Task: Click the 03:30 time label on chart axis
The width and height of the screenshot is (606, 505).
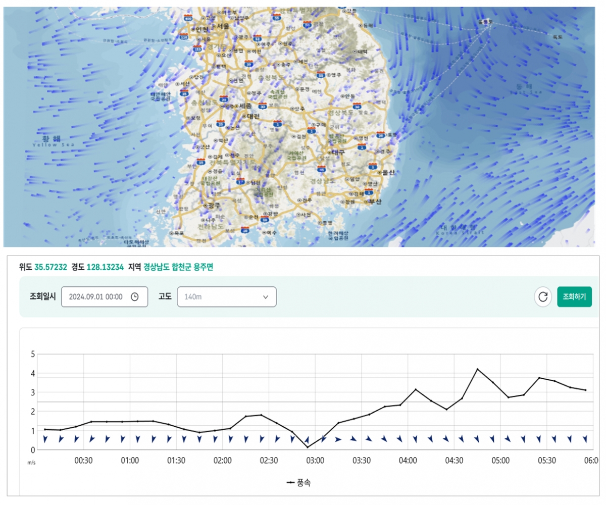Action: (x=362, y=461)
